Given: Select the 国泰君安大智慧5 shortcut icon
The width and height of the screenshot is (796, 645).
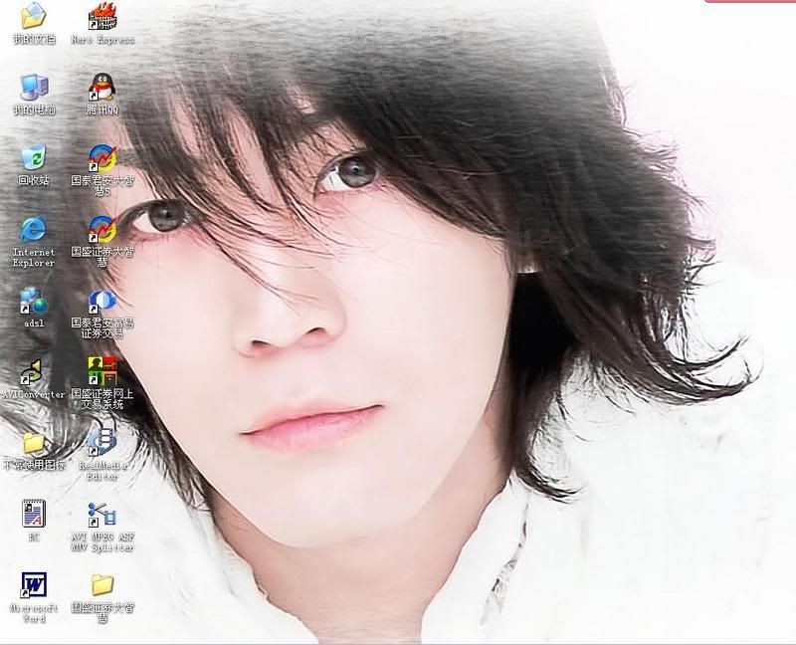Looking at the screenshot, I should tap(102, 159).
